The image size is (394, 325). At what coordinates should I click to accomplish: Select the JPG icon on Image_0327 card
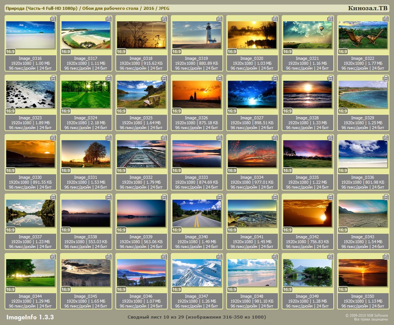[275, 78]
